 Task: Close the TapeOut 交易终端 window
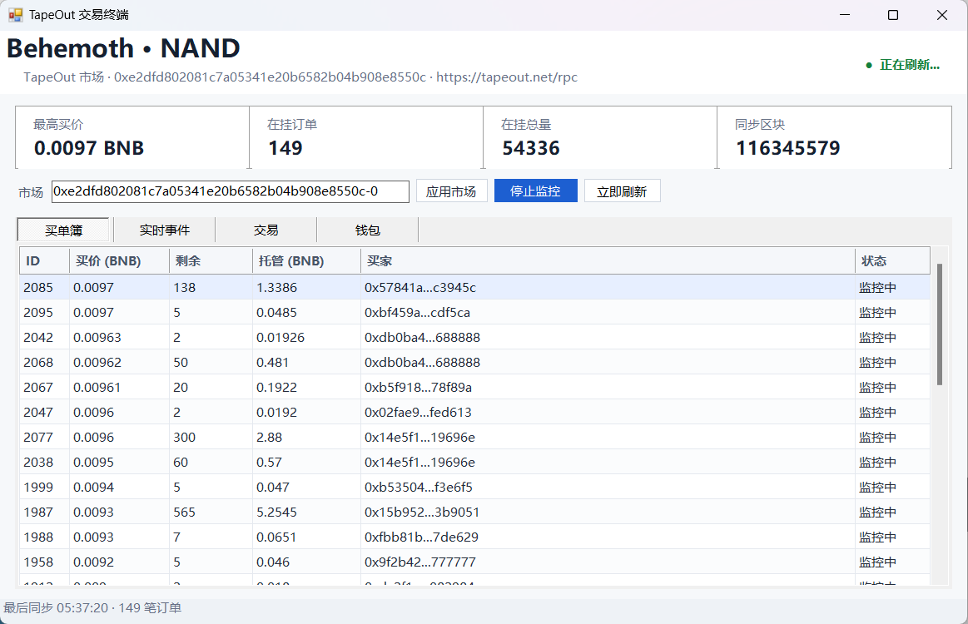942,15
